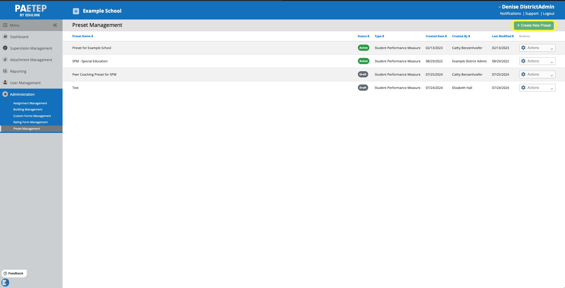
Task: Click the Supervision Management checkmark icon
Action: click(x=5, y=48)
